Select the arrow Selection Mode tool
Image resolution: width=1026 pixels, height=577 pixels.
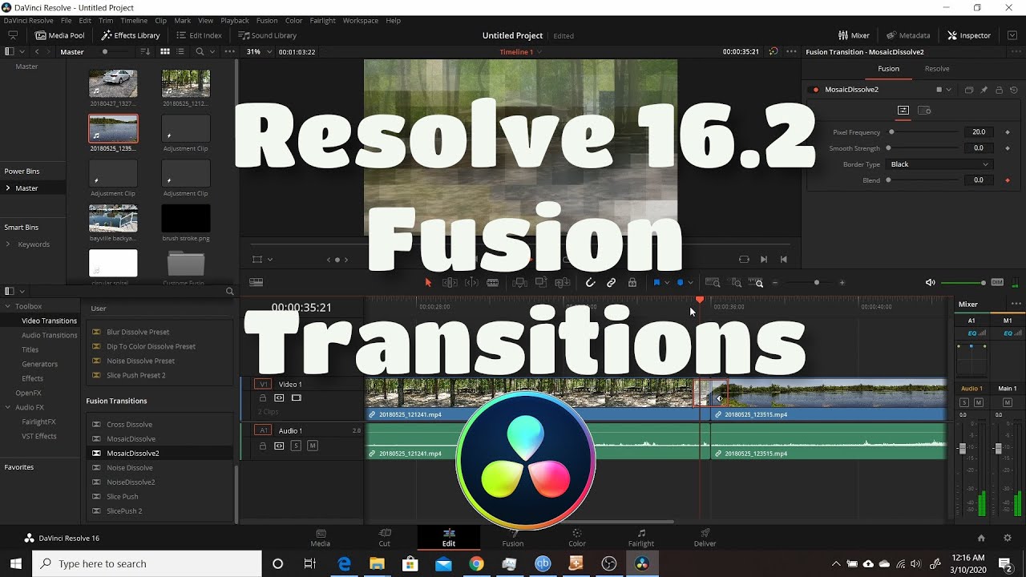pos(428,283)
